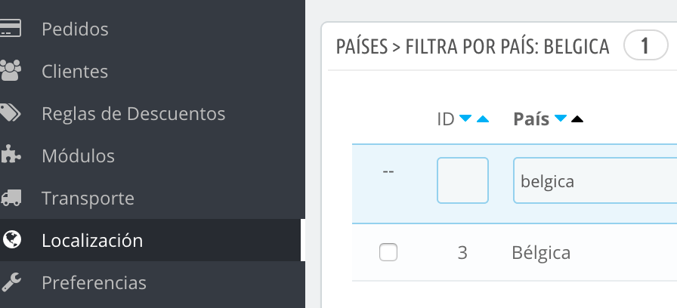The width and height of the screenshot is (677, 308).
Task: Click the ID filter input box
Action: point(462,180)
